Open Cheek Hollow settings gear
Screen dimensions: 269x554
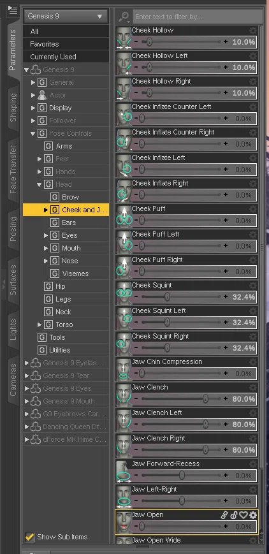coord(252,31)
